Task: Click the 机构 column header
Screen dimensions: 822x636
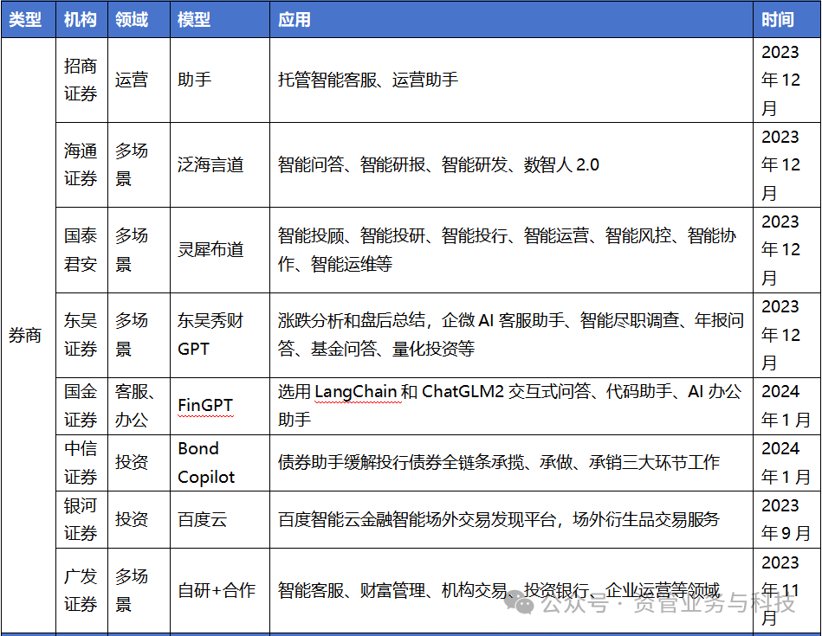Action: pos(81,19)
